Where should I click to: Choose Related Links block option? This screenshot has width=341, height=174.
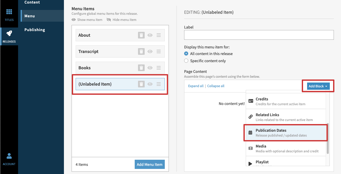pos(285,117)
